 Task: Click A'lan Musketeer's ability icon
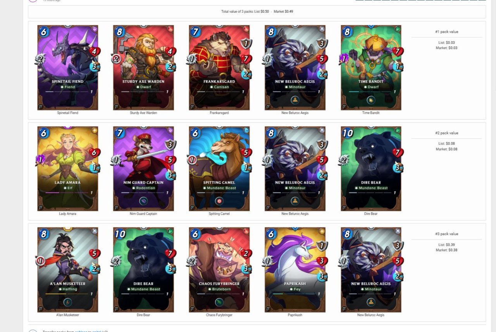(67, 302)
